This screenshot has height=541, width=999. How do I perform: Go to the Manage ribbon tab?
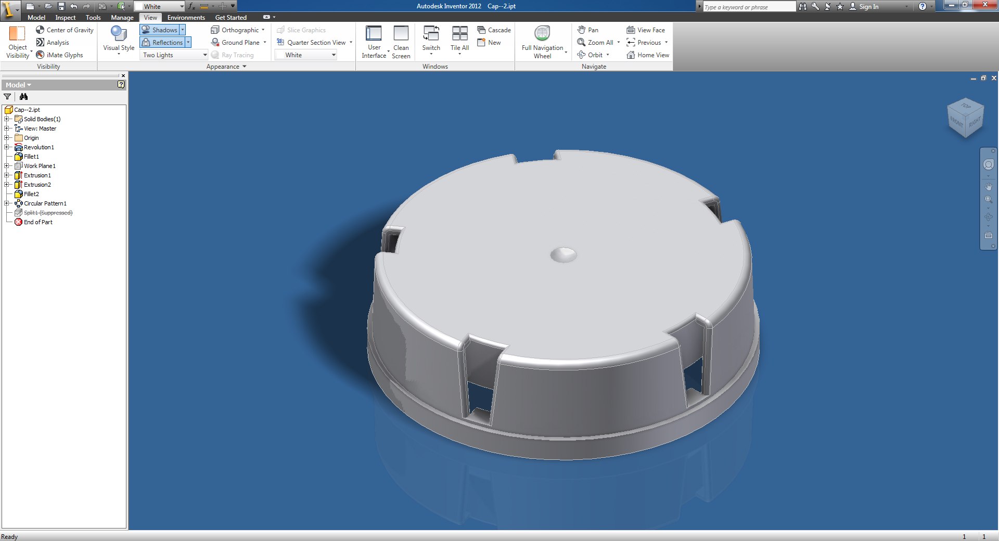pyautogui.click(x=122, y=18)
